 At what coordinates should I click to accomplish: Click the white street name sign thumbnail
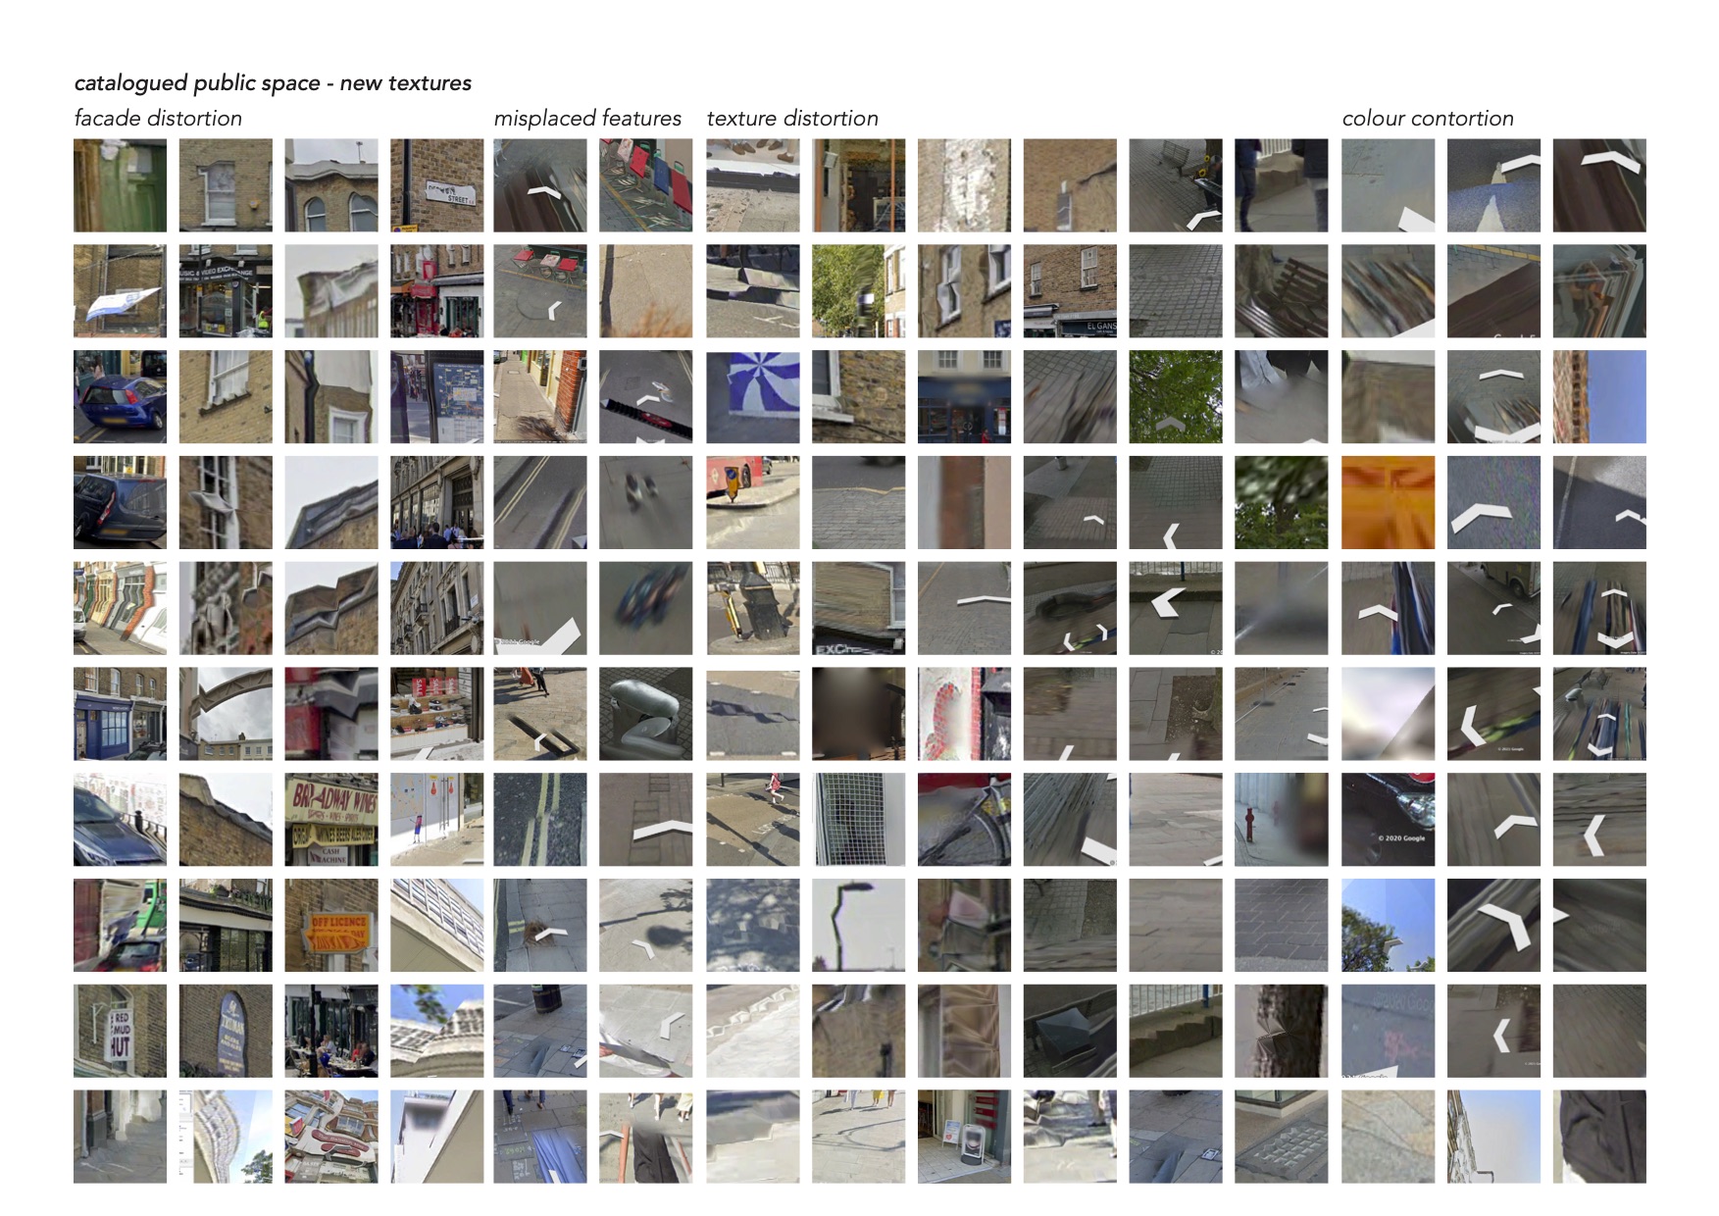pyautogui.click(x=436, y=185)
